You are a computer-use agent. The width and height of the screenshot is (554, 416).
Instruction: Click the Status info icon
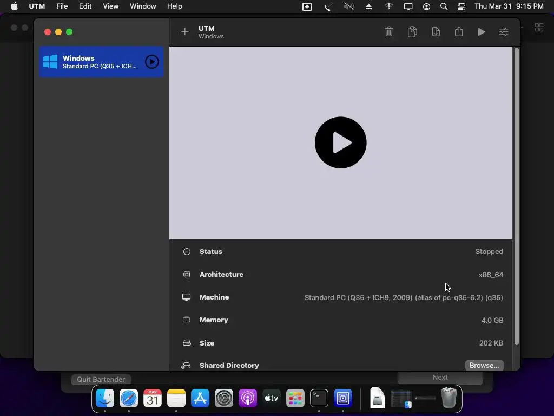187,251
